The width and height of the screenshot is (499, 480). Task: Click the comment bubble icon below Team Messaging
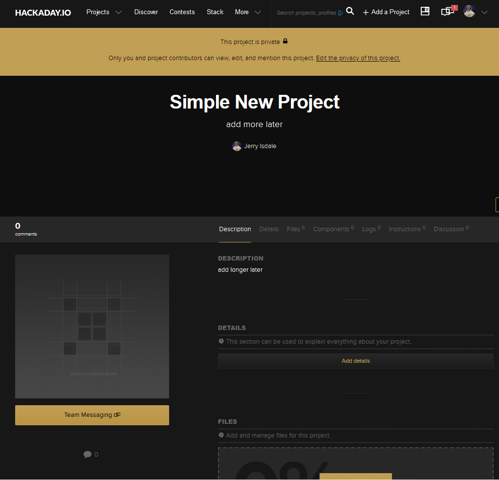87,455
